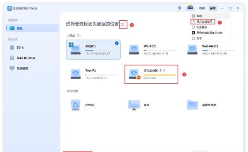Click the '内置盘 (5)' section label
Viewport: 248px width, 152px height.
[74, 36]
